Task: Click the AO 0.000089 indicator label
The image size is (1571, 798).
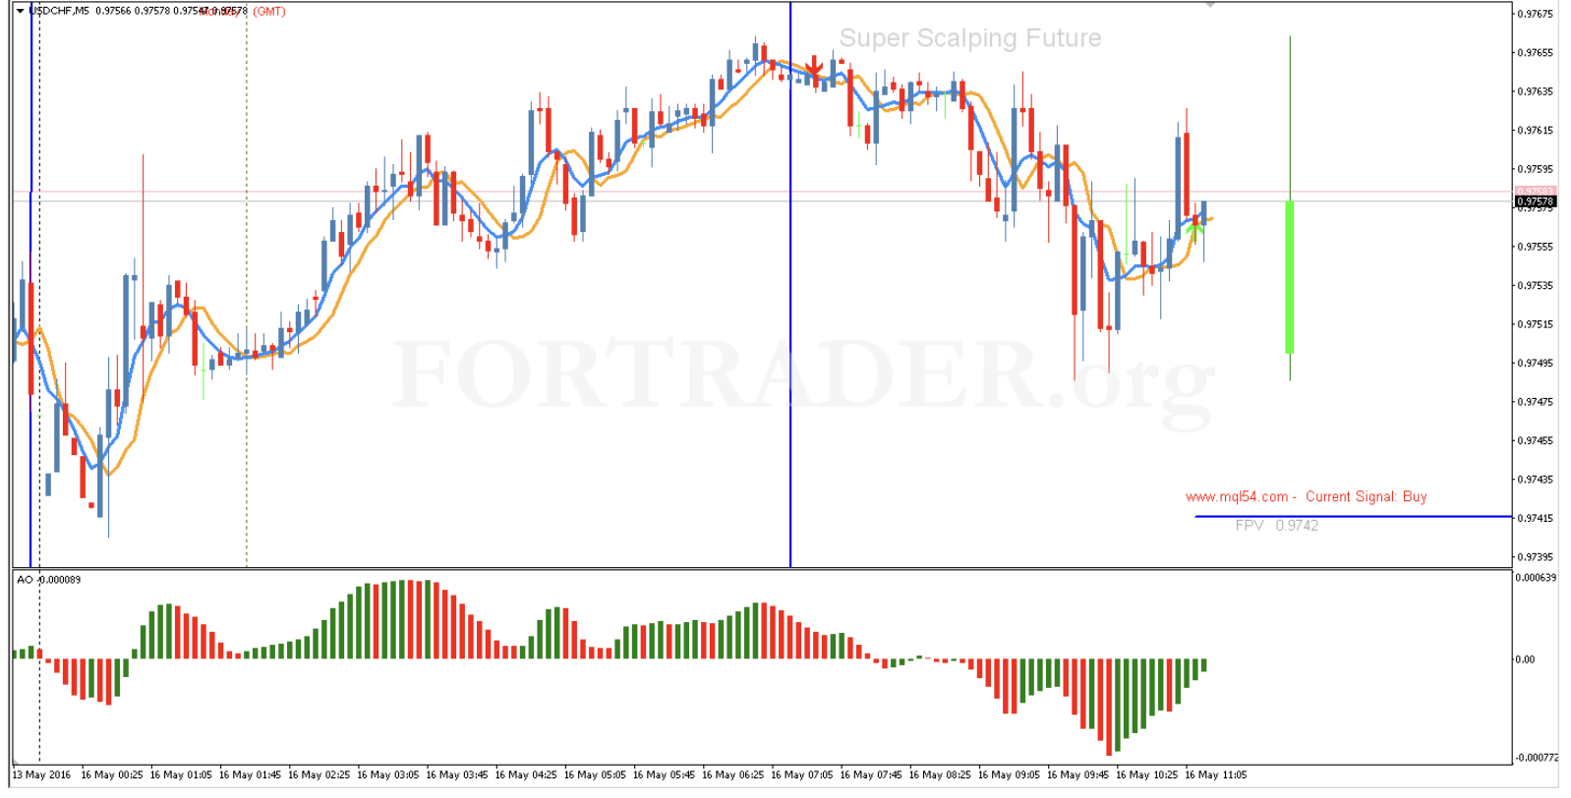Action: tap(49, 580)
